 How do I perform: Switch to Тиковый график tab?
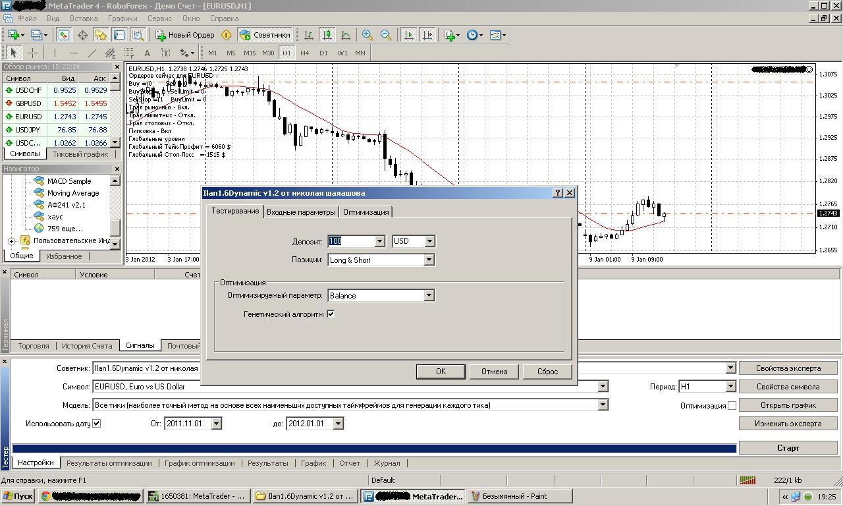point(80,154)
